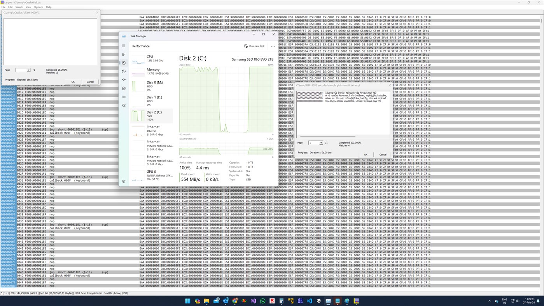
Task: Open the volume control in system tray
Action: click(517, 301)
